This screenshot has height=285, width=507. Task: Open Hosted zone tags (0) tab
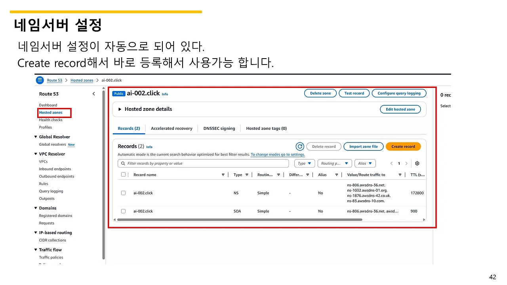pyautogui.click(x=266, y=128)
